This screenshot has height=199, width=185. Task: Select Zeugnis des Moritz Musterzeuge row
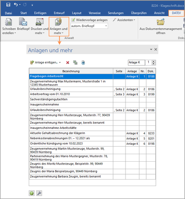92,165
